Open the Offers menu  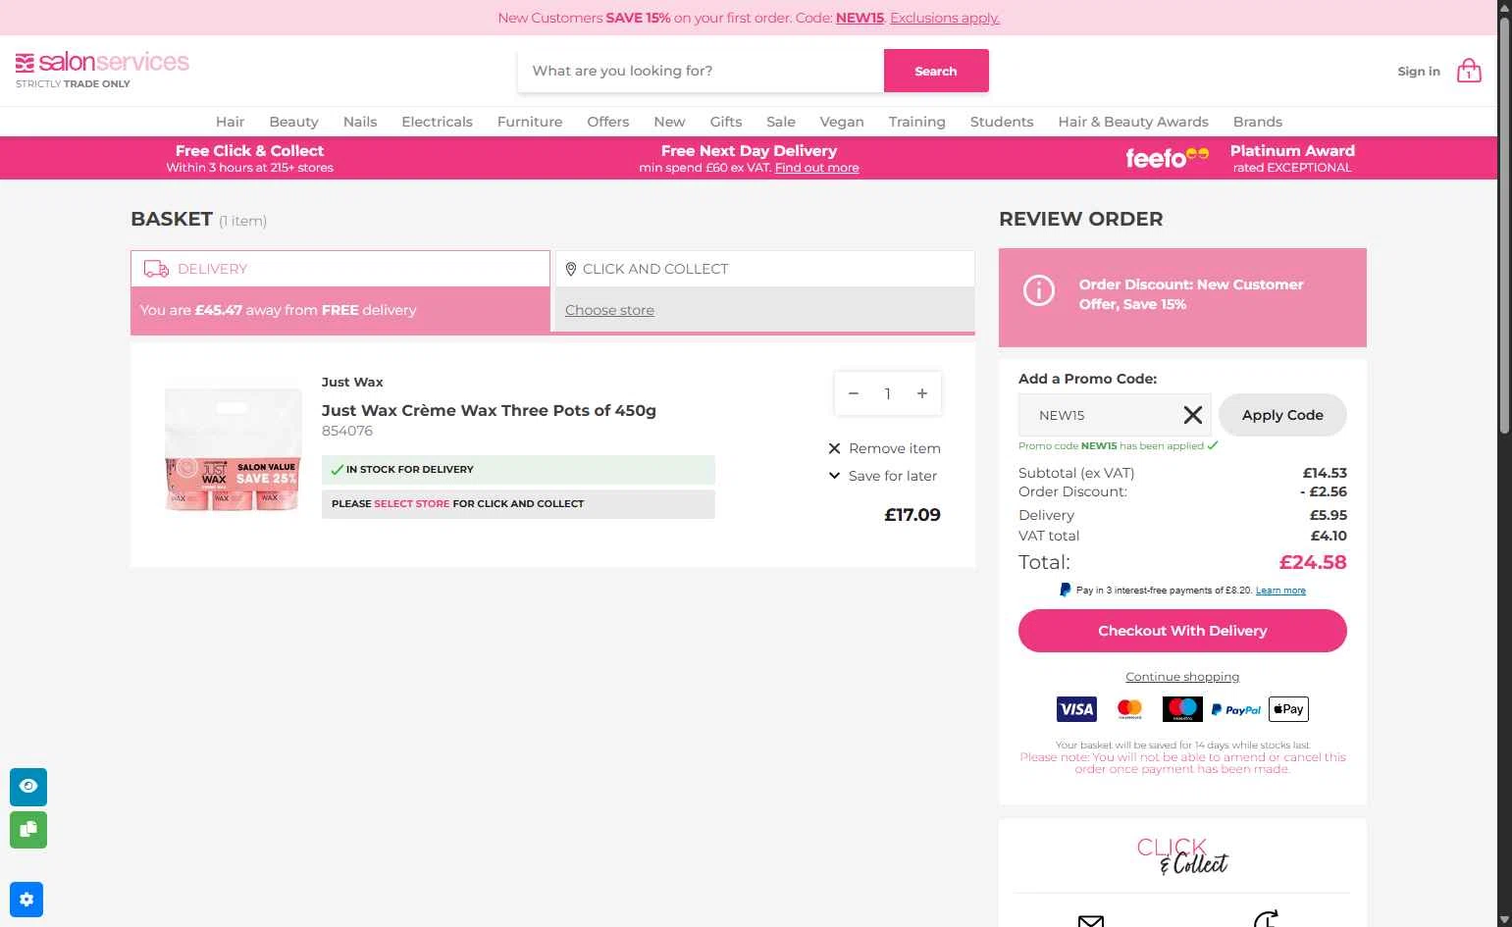point(608,122)
